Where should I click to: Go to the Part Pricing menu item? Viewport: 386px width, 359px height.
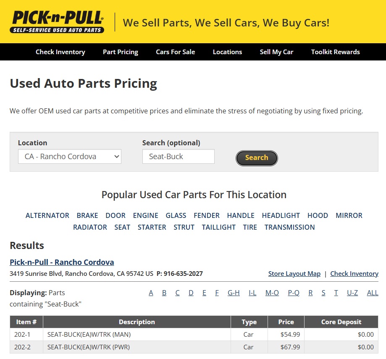click(121, 52)
